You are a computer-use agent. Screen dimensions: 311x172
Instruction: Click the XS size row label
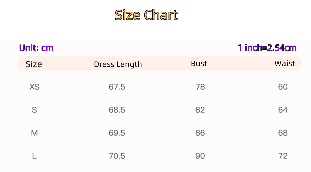coord(34,87)
